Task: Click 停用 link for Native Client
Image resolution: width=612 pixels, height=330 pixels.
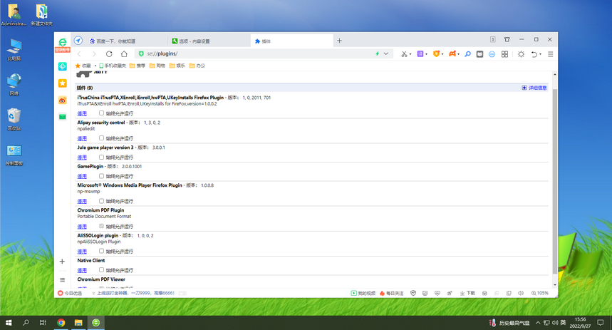Action: (x=82, y=270)
